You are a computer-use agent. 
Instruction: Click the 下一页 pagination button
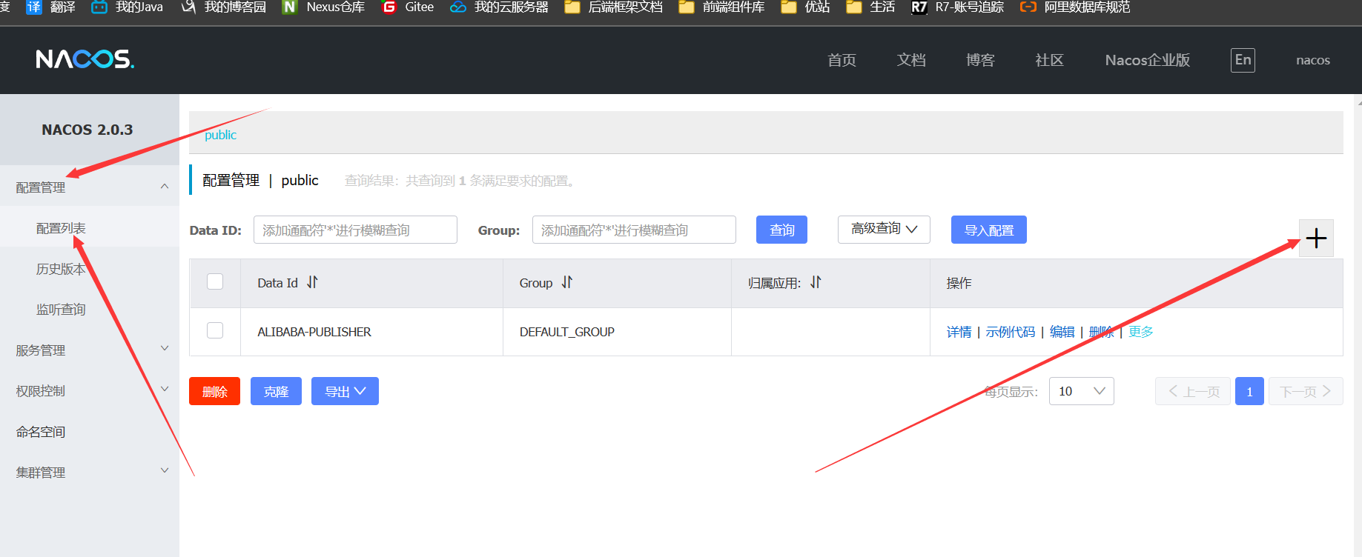pos(1306,391)
